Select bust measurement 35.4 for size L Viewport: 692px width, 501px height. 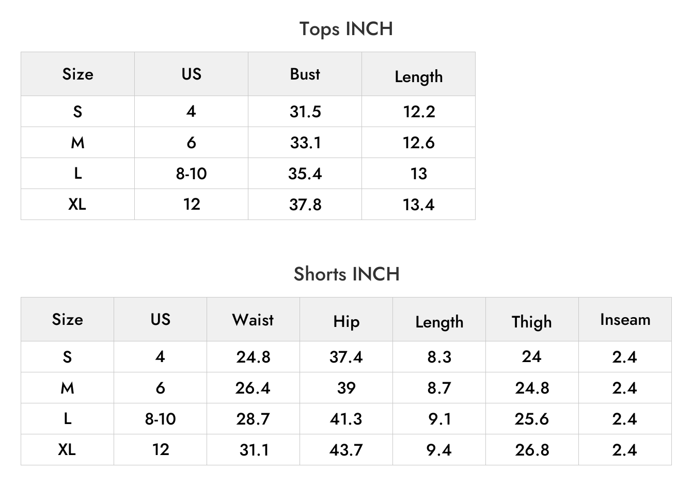click(305, 174)
